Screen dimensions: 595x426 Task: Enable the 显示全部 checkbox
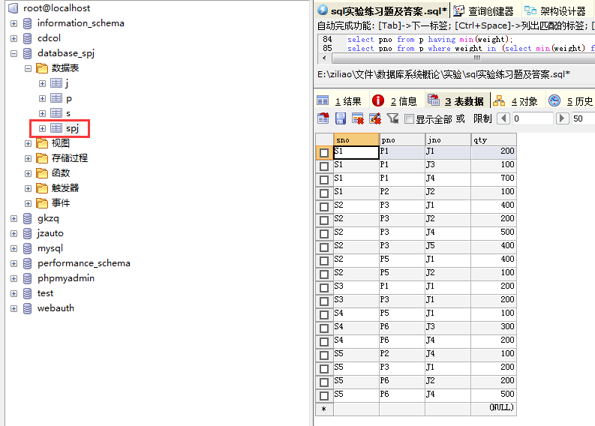coord(409,119)
